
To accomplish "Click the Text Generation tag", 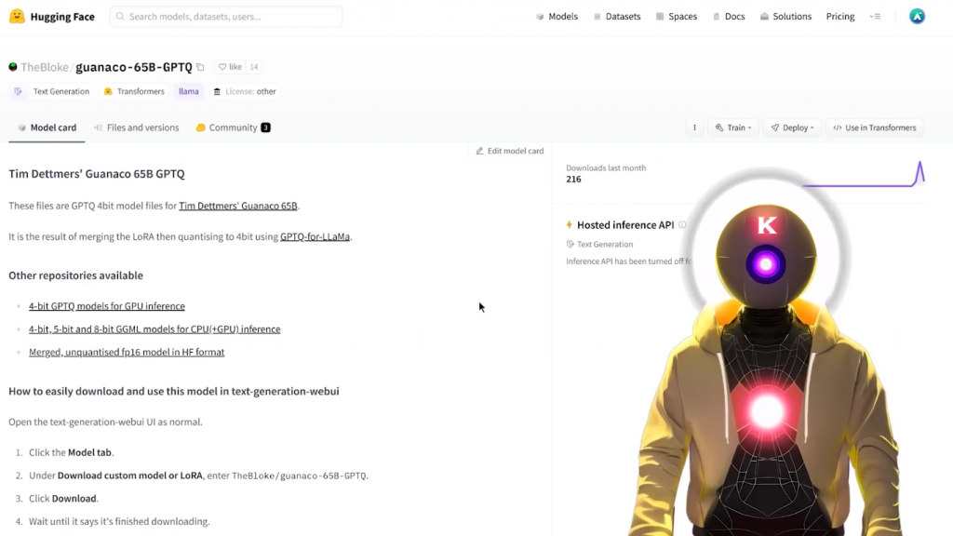I will point(53,91).
